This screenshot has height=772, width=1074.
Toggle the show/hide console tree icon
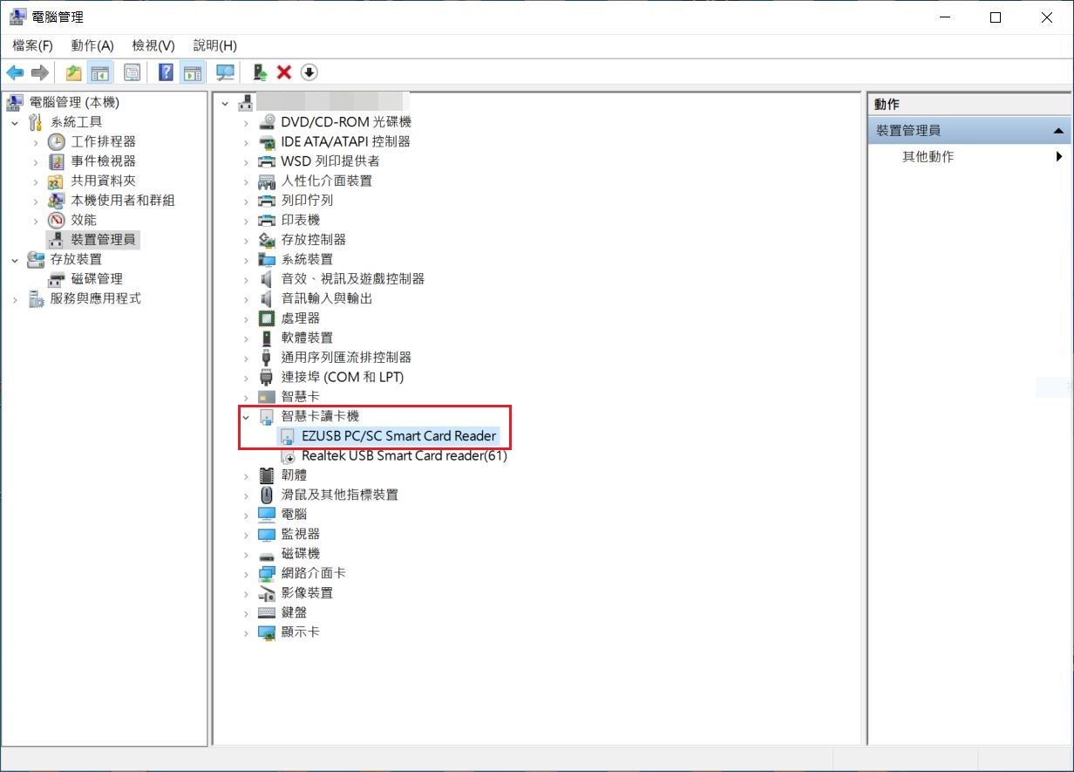coord(100,72)
